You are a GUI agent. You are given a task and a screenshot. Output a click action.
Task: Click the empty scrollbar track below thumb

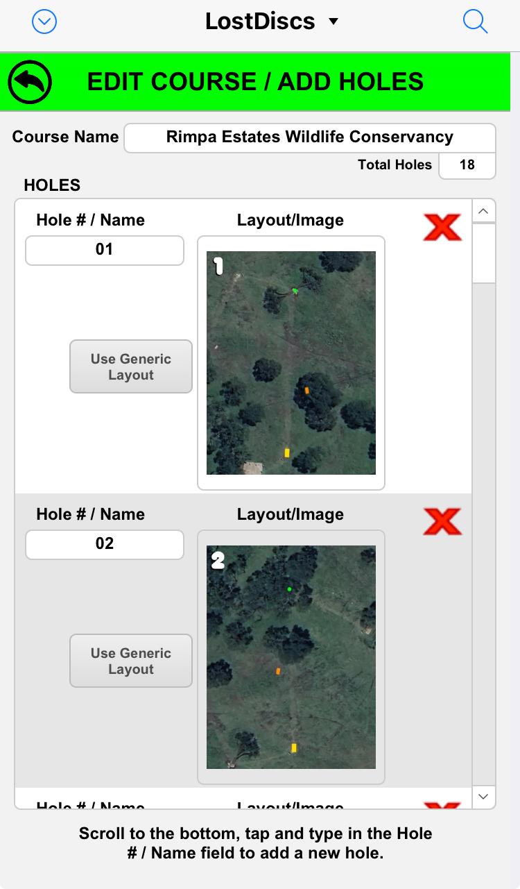click(x=483, y=534)
